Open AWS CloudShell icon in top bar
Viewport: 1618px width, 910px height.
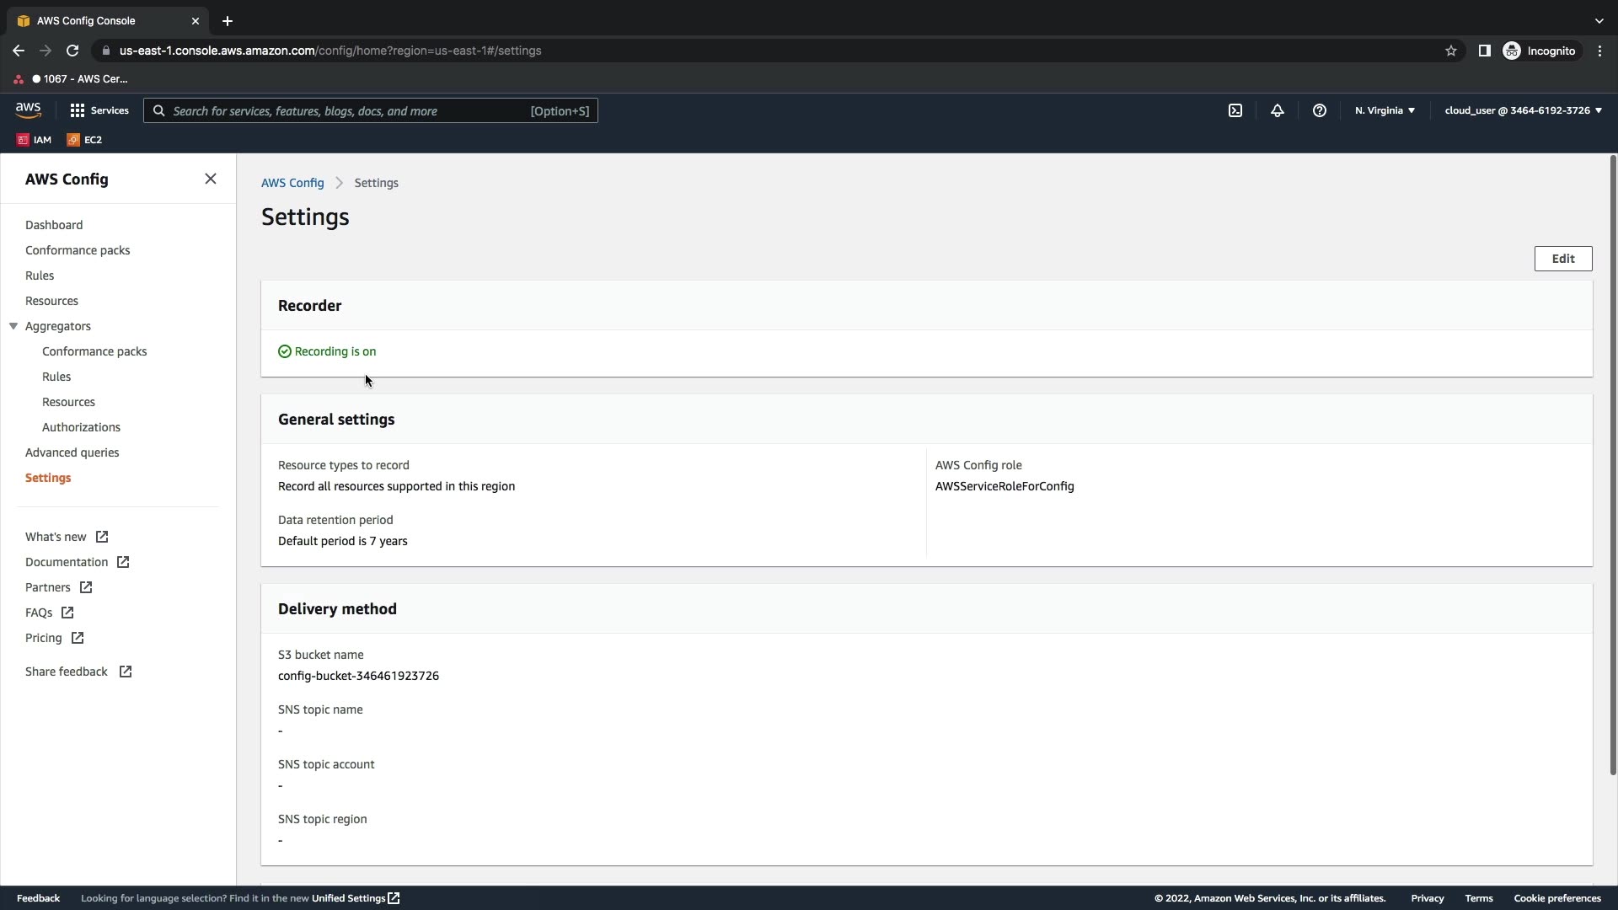point(1235,110)
